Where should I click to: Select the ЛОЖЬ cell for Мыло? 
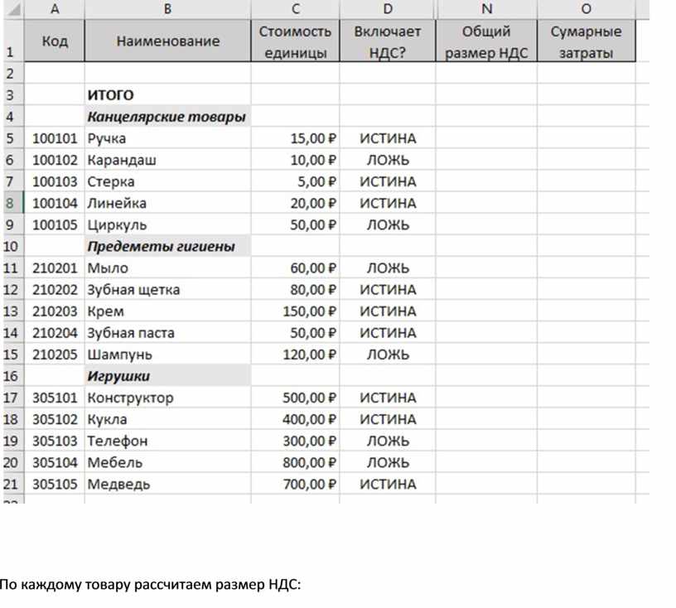click(x=388, y=268)
